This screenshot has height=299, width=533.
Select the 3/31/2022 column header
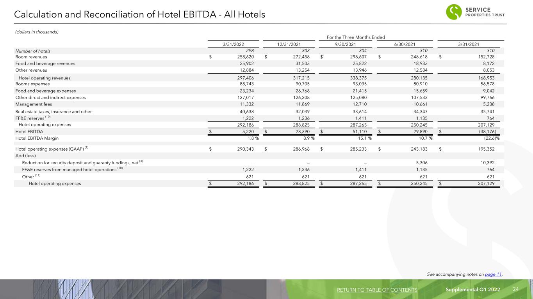click(233, 44)
